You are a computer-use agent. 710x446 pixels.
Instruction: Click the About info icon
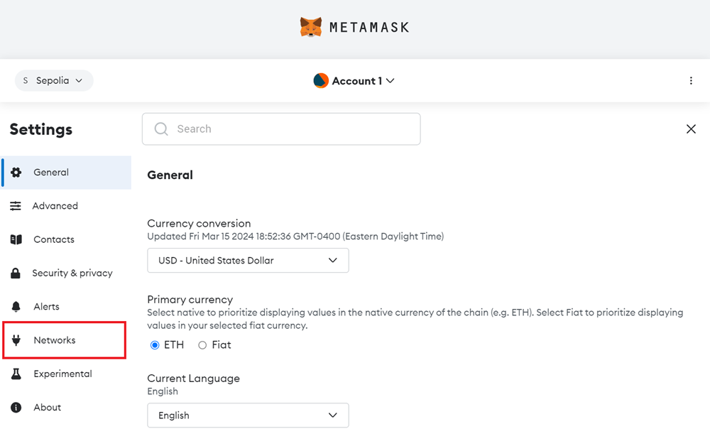click(x=16, y=407)
